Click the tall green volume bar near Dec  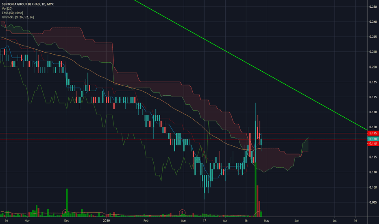pyautogui.click(x=67, y=202)
